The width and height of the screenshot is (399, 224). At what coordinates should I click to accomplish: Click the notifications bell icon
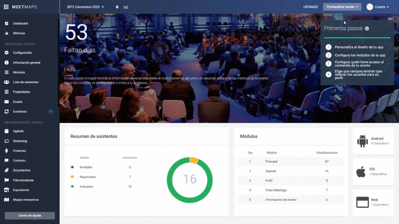coord(117,7)
